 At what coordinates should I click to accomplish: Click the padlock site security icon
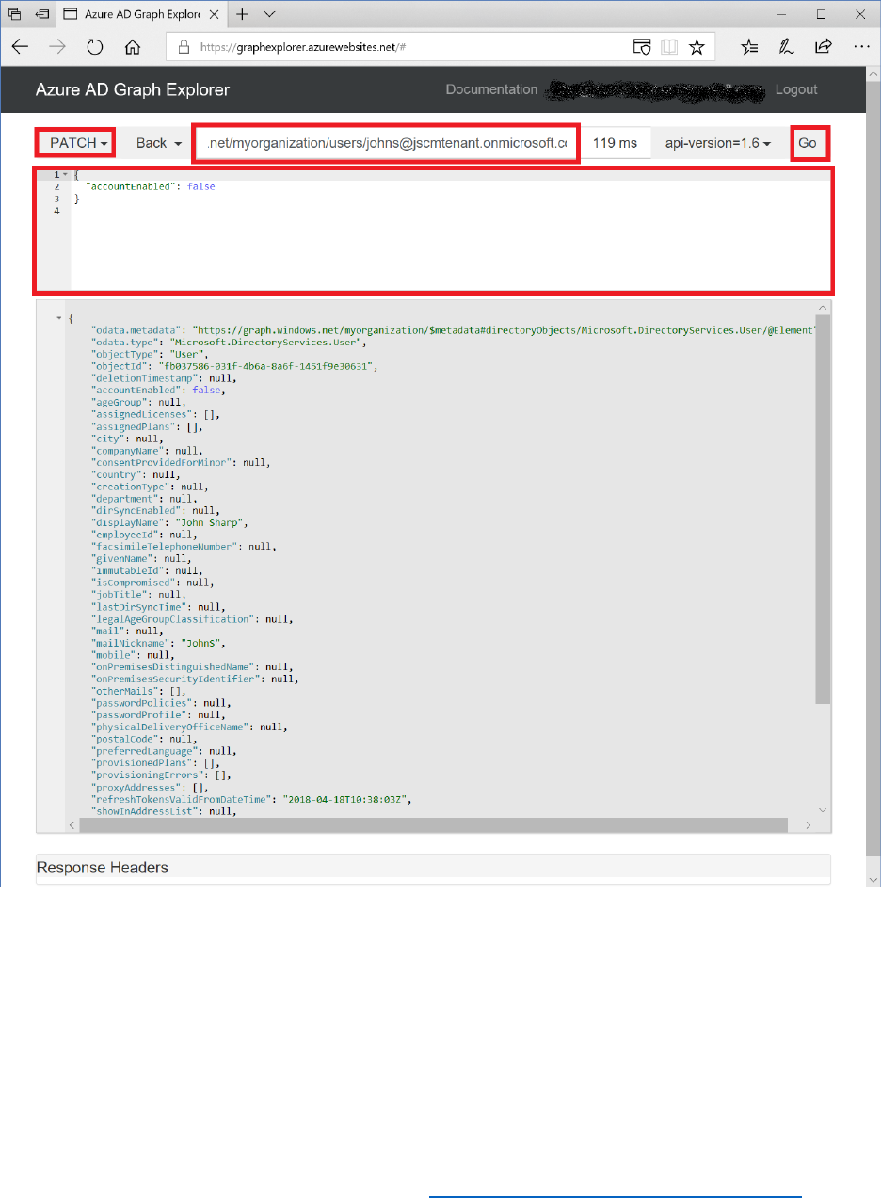coord(184,46)
